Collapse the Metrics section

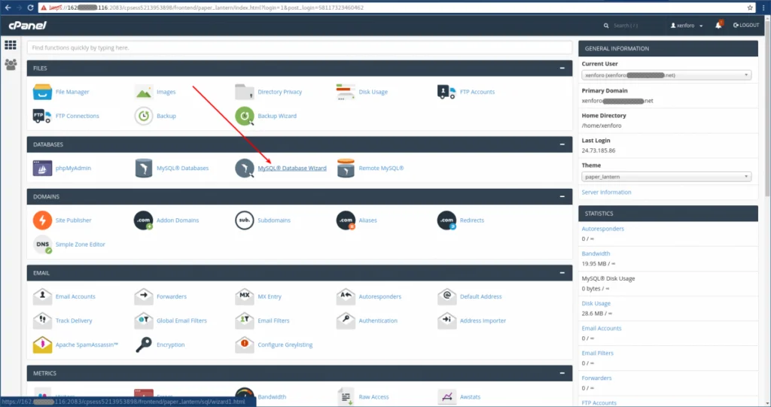[562, 373]
